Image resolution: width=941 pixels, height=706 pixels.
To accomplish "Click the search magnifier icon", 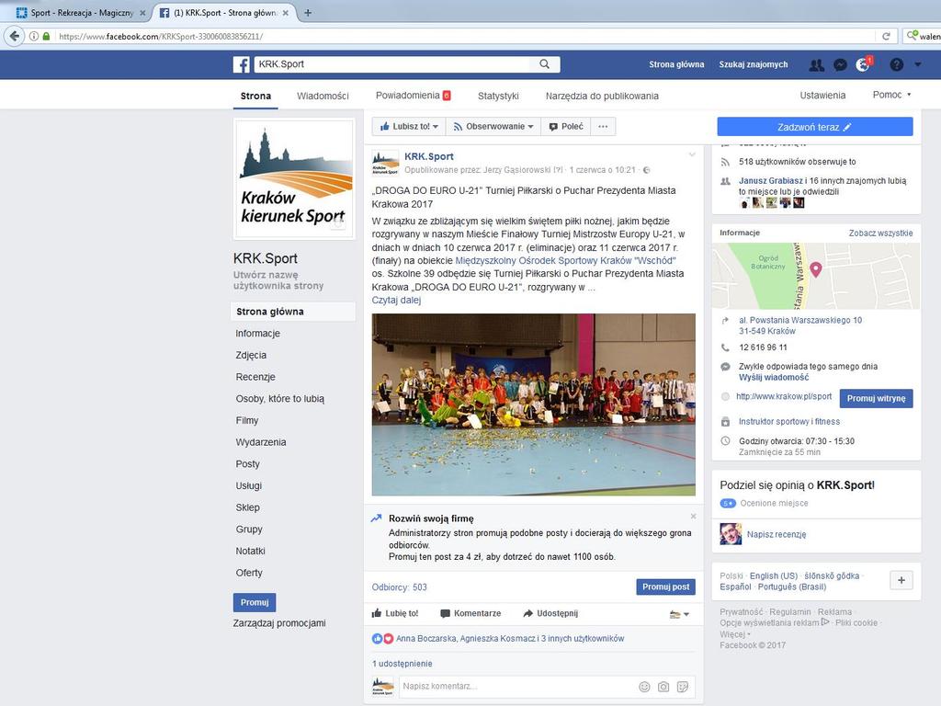I will click(x=544, y=64).
